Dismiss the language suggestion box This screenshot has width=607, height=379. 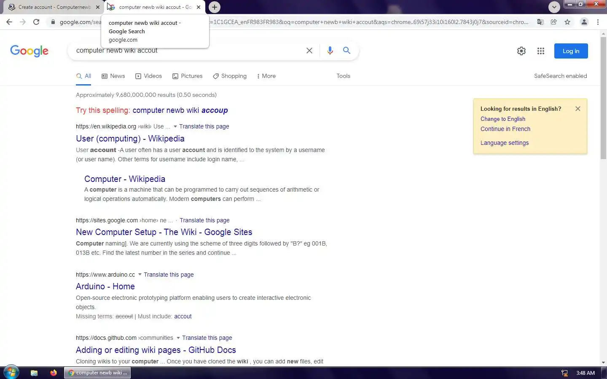click(x=578, y=109)
